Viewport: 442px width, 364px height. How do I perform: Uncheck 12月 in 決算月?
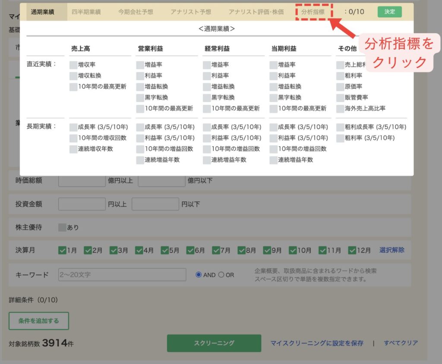point(352,250)
